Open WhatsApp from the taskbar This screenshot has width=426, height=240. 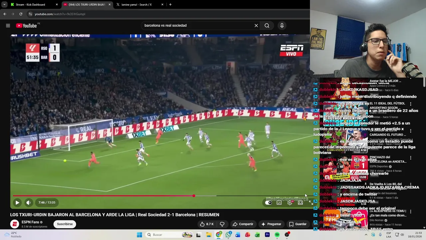(228, 235)
